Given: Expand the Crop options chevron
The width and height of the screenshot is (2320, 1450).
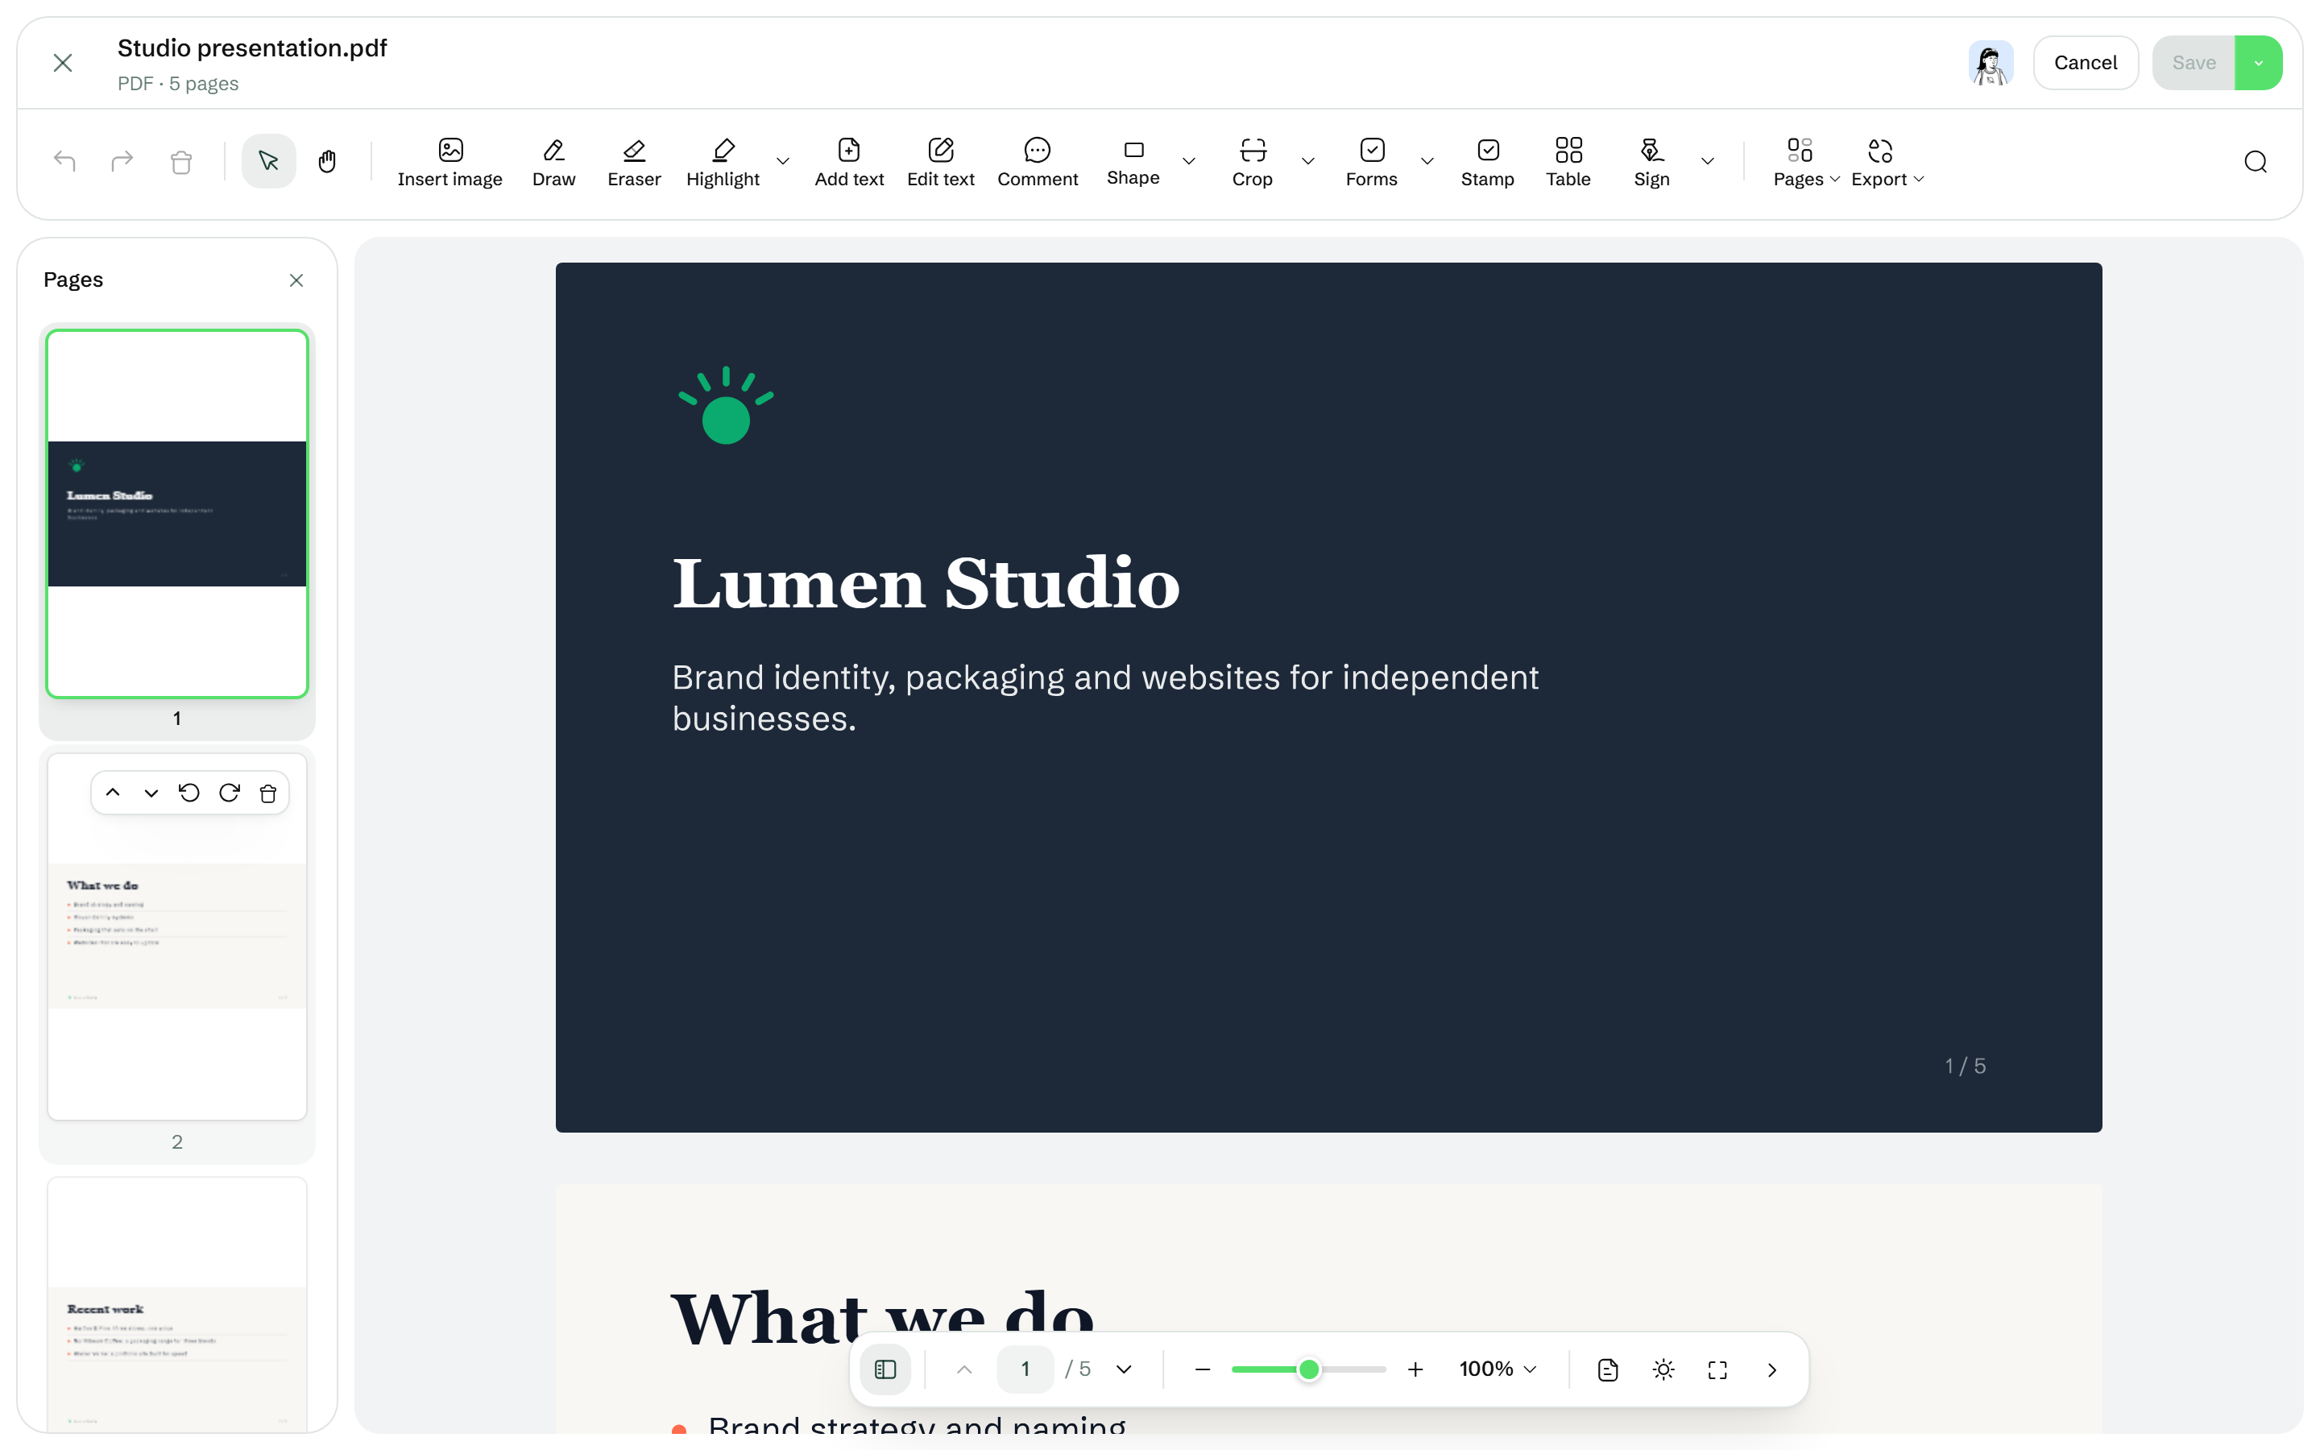Looking at the screenshot, I should pyautogui.click(x=1307, y=161).
